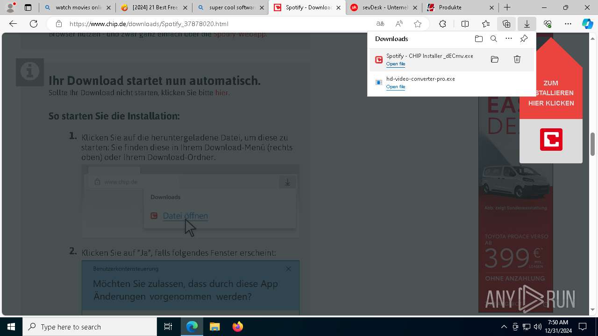The height and width of the screenshot is (336, 598).
Task: Click the red CHIP logo tile
Action: pos(551,140)
